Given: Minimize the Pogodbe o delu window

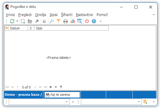Looking at the screenshot, I should (x=121, y=7).
